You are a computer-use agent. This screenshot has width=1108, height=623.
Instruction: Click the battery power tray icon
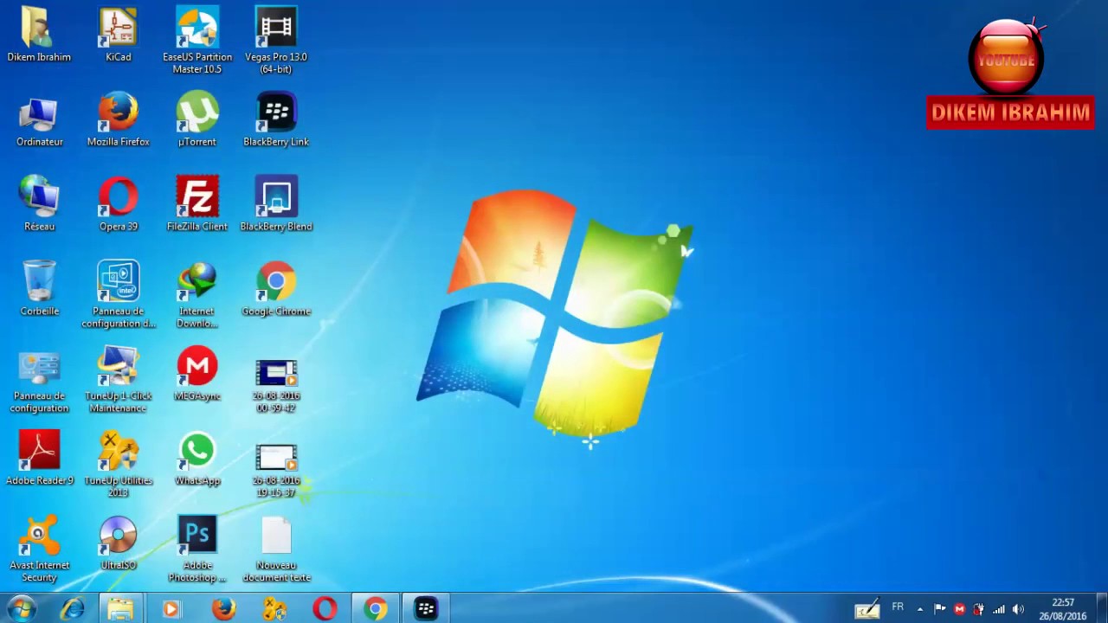click(979, 609)
